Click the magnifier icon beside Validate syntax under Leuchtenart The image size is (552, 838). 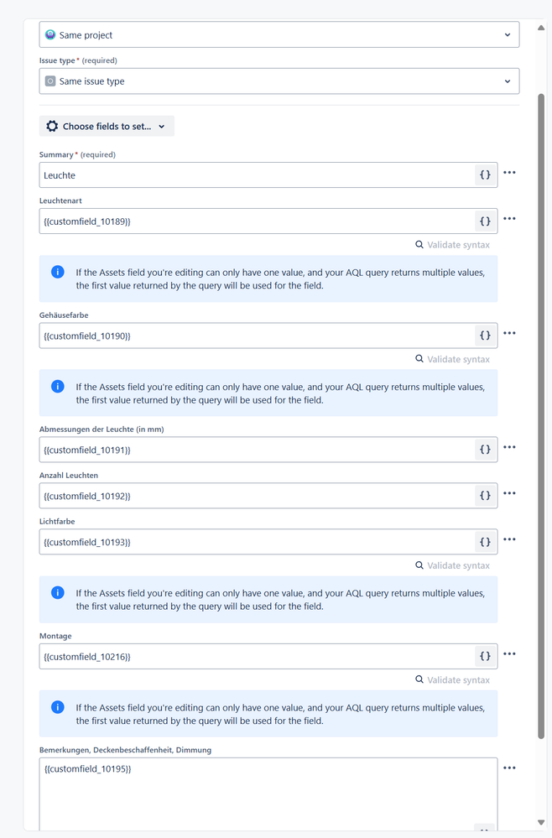pos(419,244)
